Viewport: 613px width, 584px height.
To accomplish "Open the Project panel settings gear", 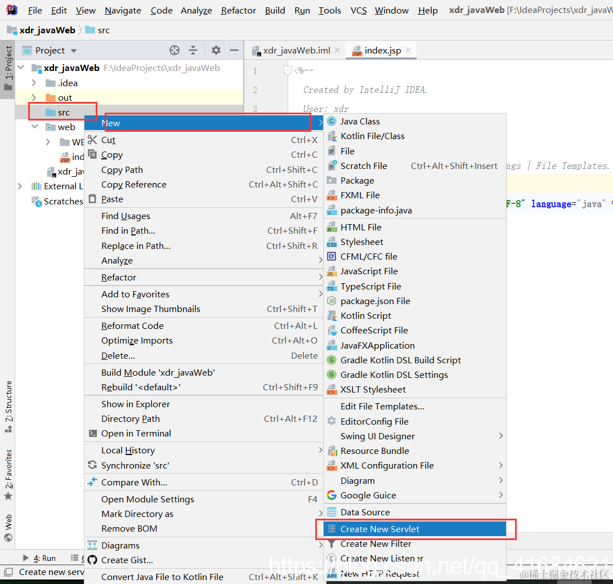I will tap(216, 50).
